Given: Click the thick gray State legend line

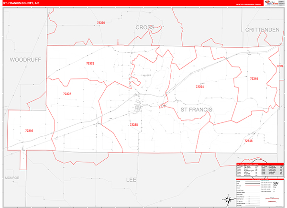Looking at the screenshot, I should (253, 184).
